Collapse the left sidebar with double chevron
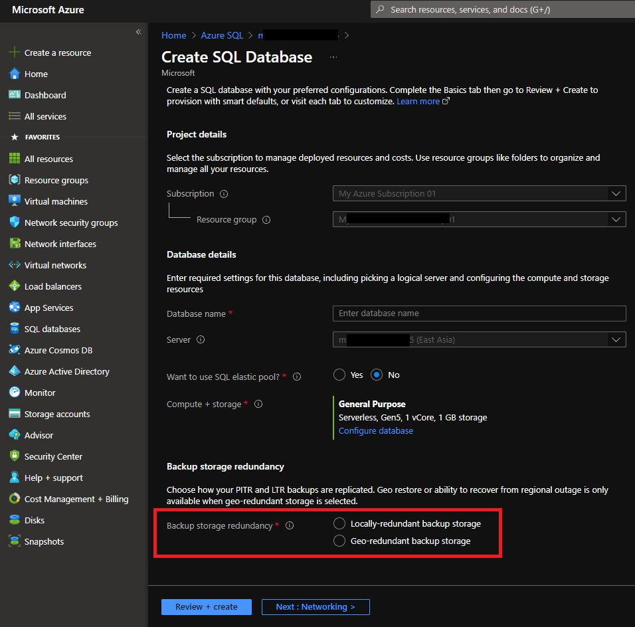This screenshot has width=635, height=627. click(139, 32)
